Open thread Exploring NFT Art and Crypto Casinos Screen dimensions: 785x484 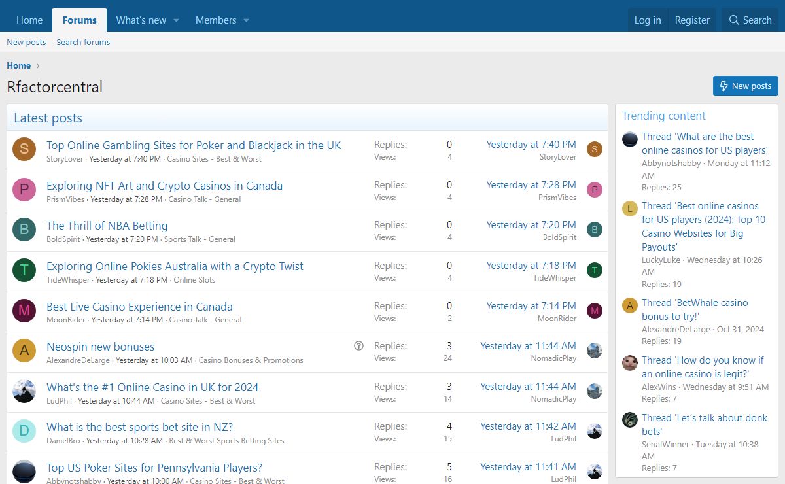(x=164, y=186)
